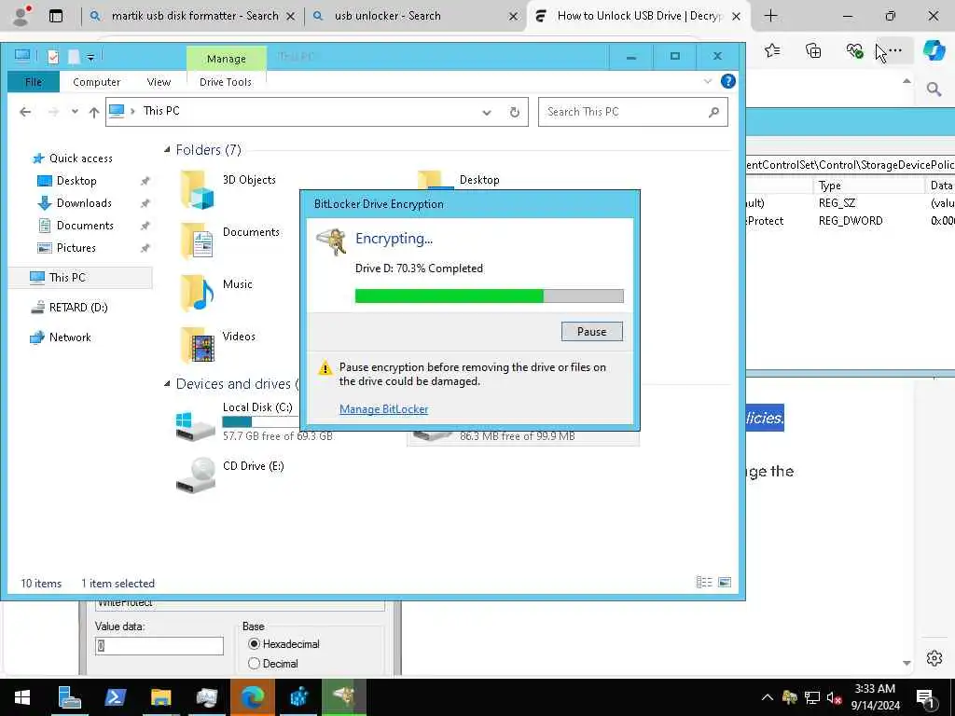The width and height of the screenshot is (955, 716).
Task: Open the recent locations dropdown
Action: tap(75, 112)
